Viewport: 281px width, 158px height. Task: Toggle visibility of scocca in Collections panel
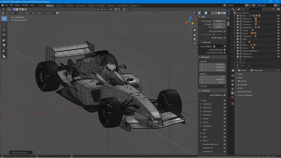224,122
